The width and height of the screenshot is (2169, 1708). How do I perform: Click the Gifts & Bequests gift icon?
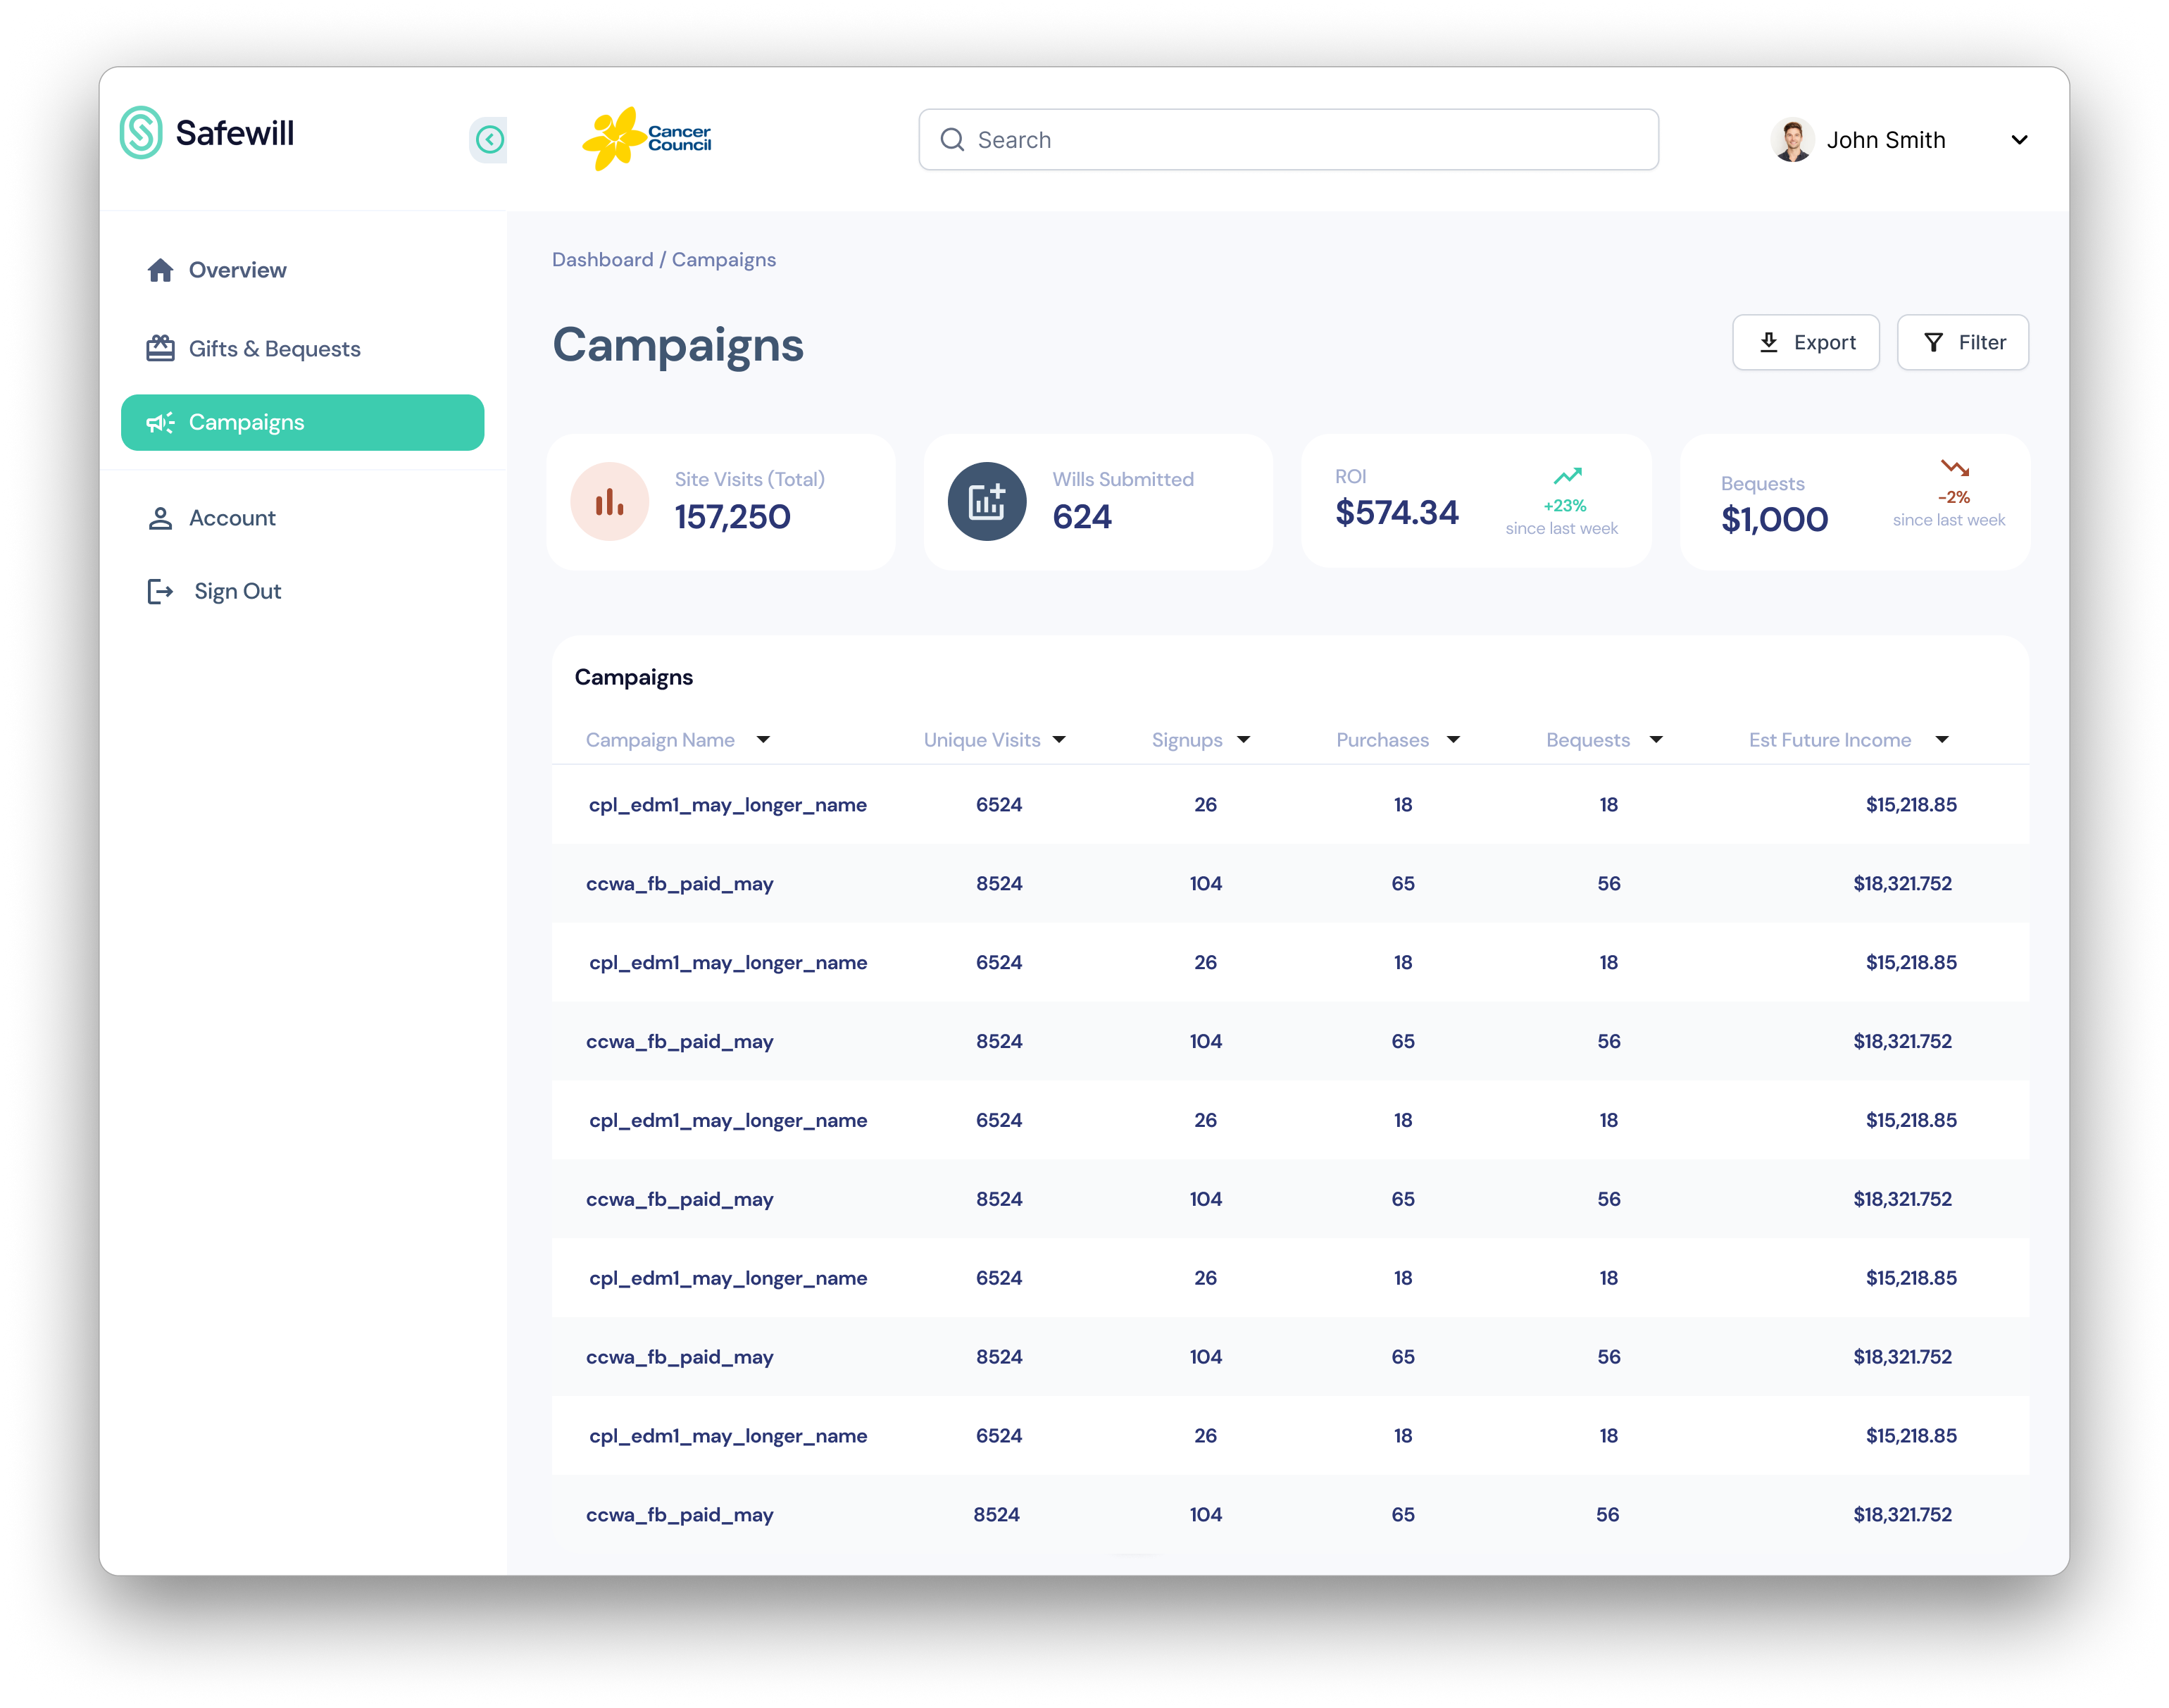160,348
